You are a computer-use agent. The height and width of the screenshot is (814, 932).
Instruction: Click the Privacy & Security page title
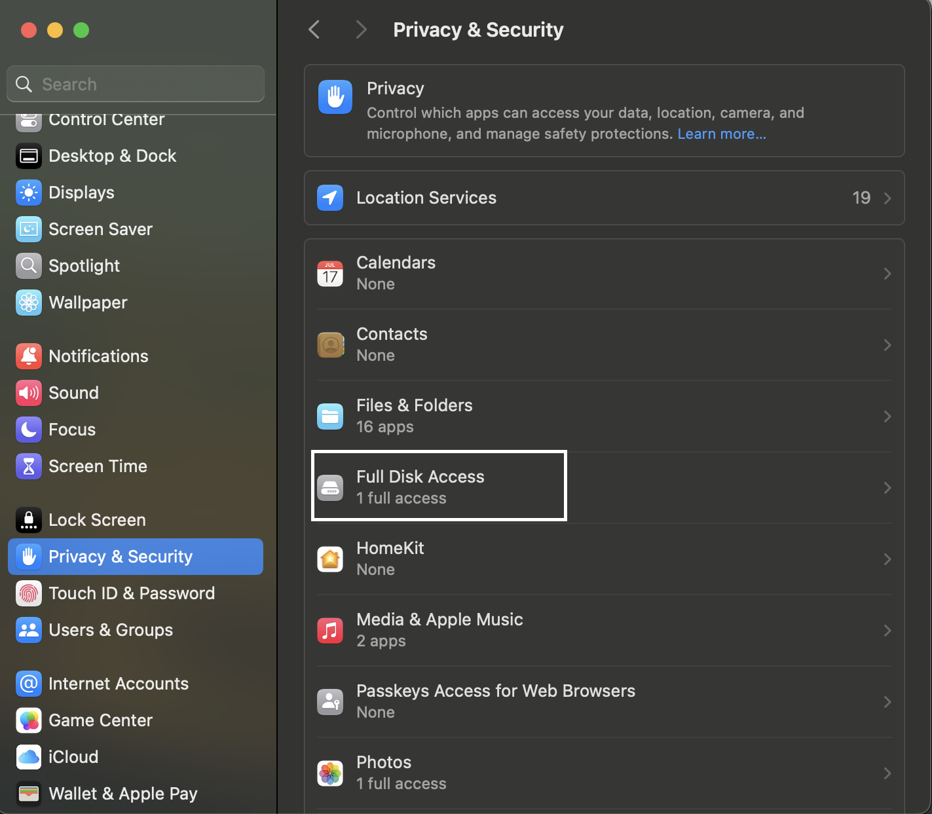pyautogui.click(x=478, y=29)
